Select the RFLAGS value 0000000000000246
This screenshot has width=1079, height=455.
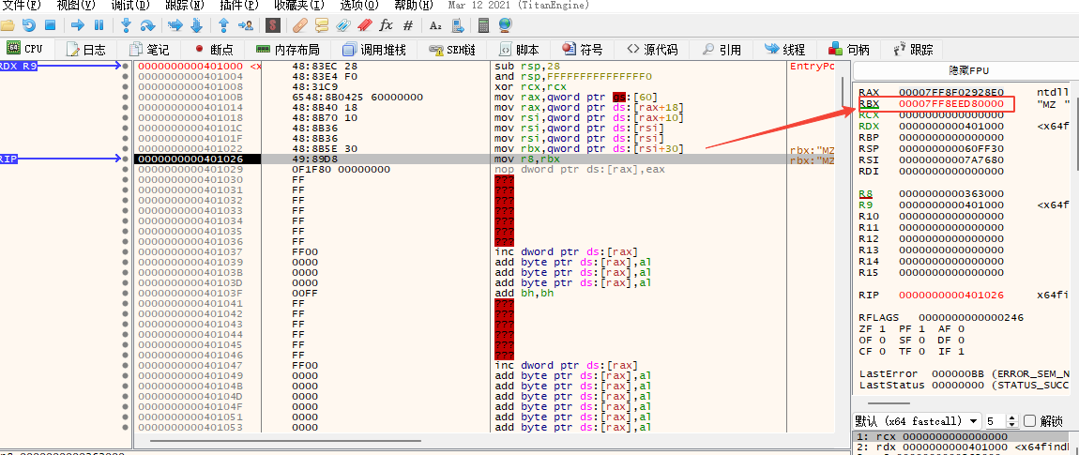(972, 317)
